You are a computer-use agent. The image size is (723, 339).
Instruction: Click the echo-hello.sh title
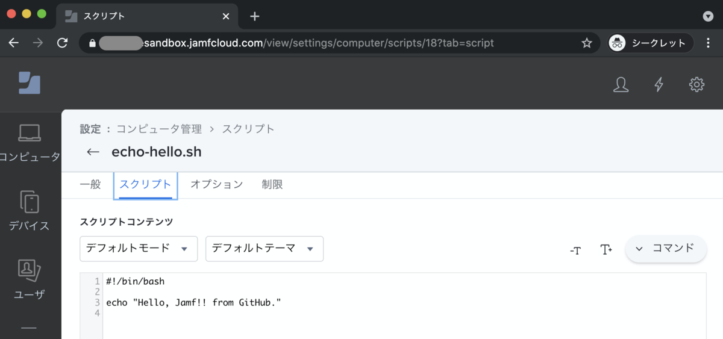pyautogui.click(x=157, y=152)
